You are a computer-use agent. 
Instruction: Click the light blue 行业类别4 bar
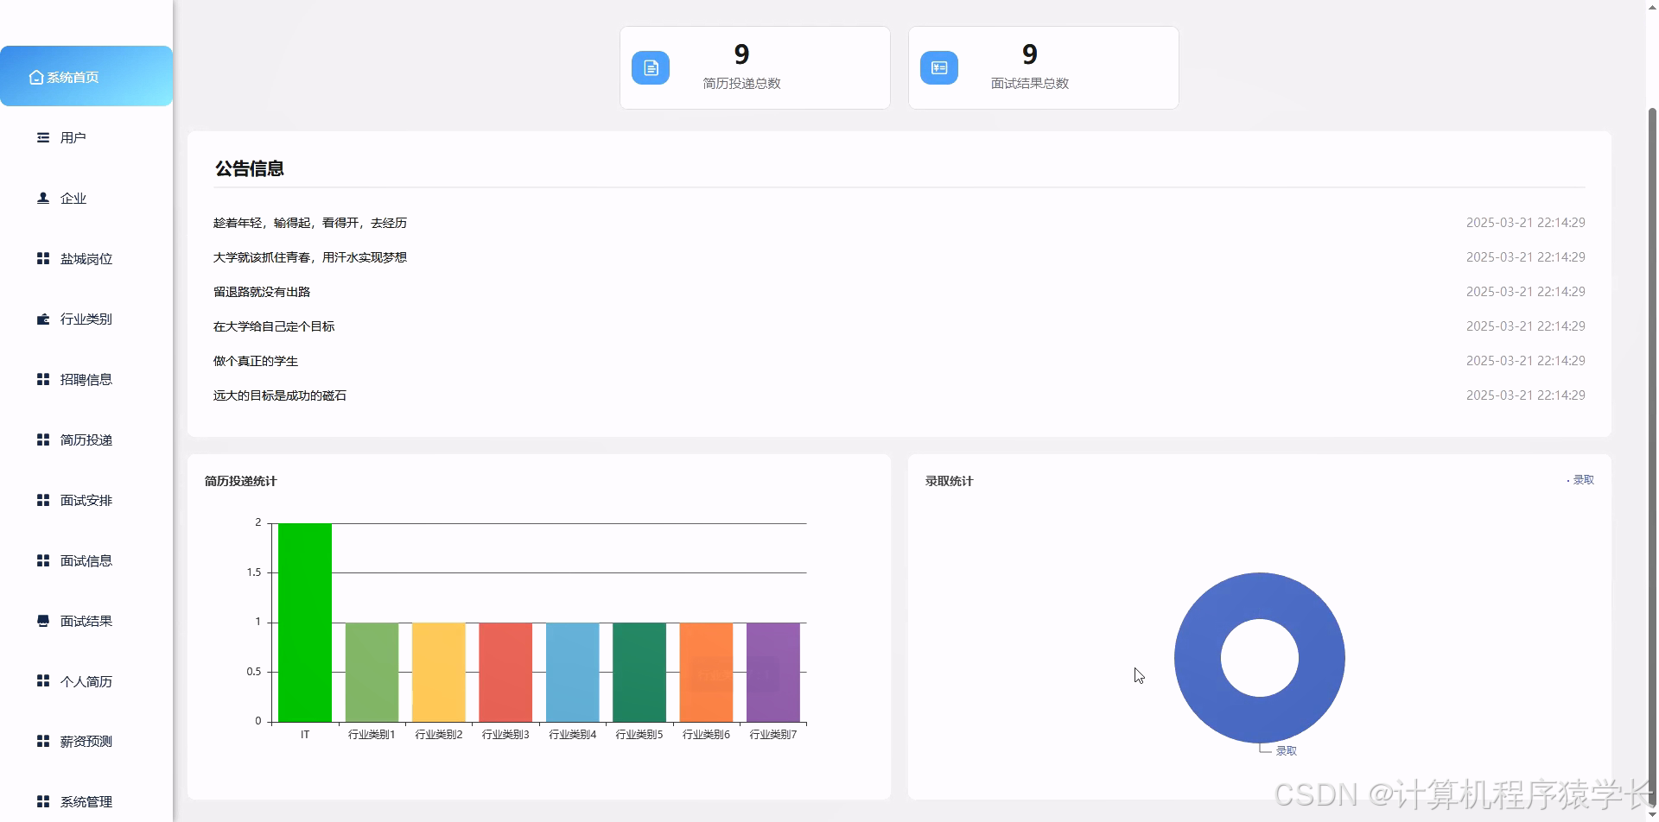coord(573,672)
